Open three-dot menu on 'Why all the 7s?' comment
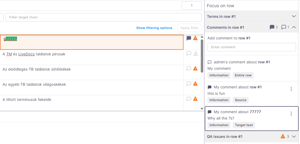The width and height of the screenshot is (300, 144). click(x=291, y=114)
